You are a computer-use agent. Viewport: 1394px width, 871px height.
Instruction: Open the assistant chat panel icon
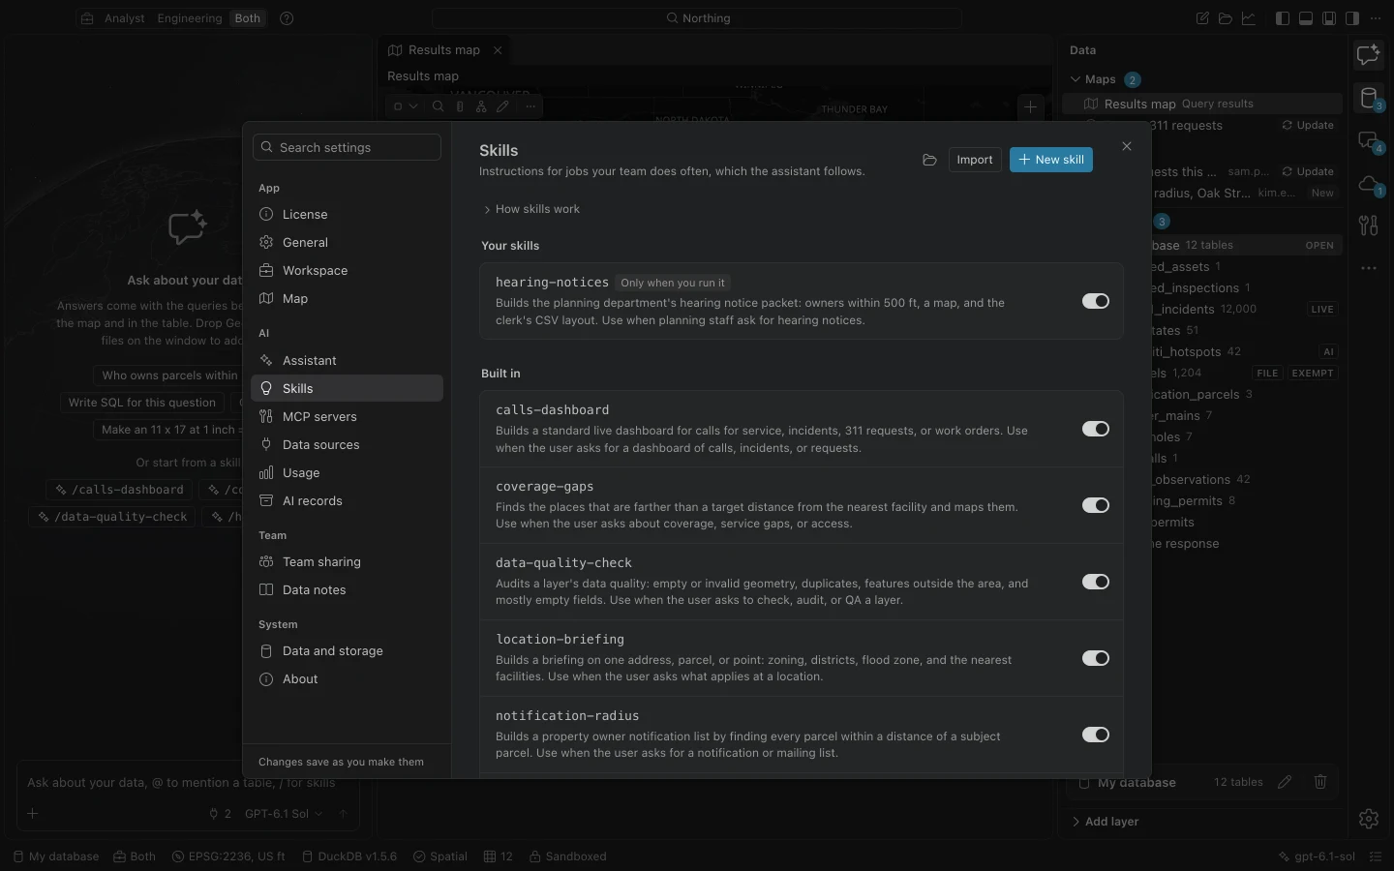1368,55
